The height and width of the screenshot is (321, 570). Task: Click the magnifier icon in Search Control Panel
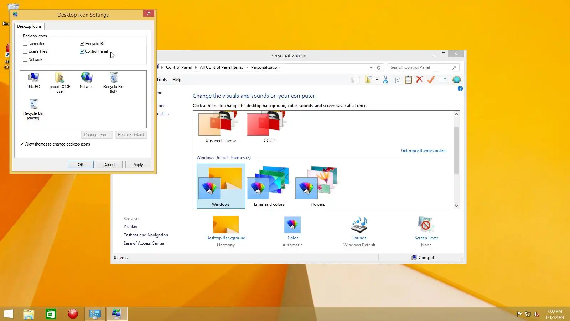point(454,67)
